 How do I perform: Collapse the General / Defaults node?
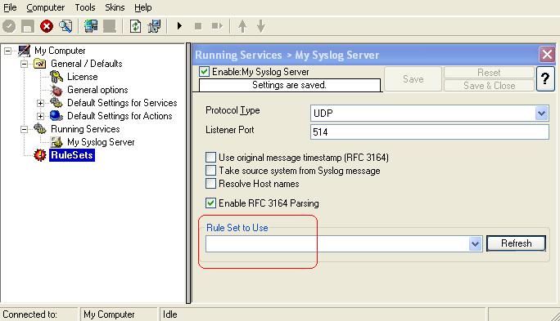(24, 65)
